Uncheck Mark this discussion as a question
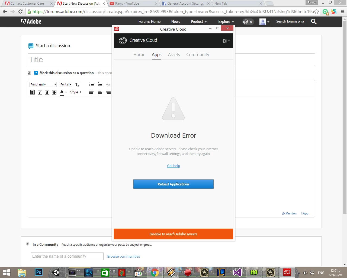The height and width of the screenshot is (278, 347). [29, 73]
